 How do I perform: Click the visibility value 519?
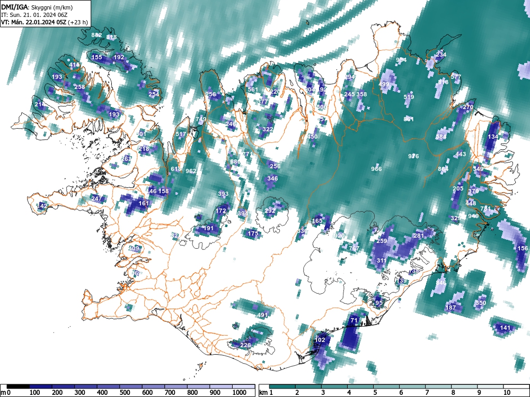(x=409, y=97)
